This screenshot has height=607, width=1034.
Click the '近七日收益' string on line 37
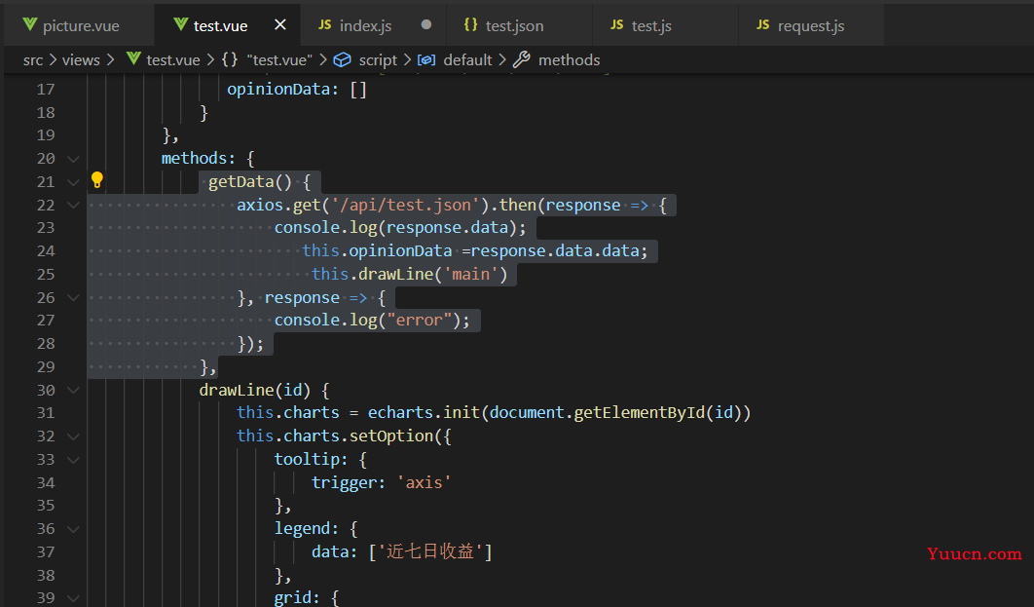[x=430, y=551]
